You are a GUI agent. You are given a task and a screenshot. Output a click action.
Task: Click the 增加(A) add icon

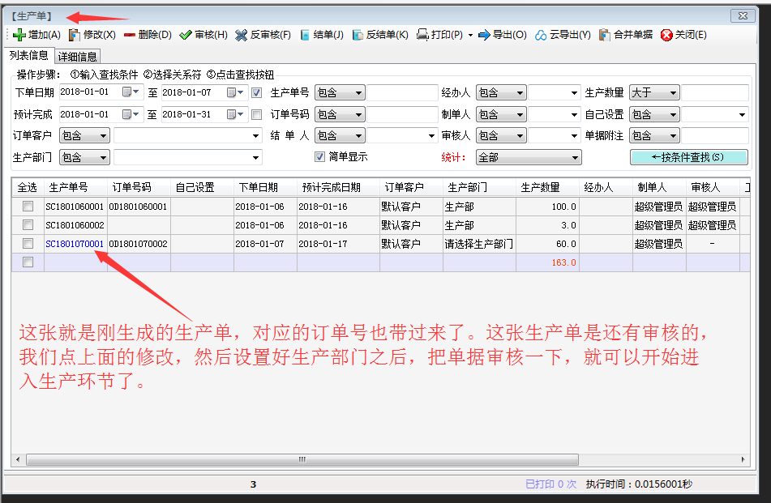pyautogui.click(x=19, y=35)
